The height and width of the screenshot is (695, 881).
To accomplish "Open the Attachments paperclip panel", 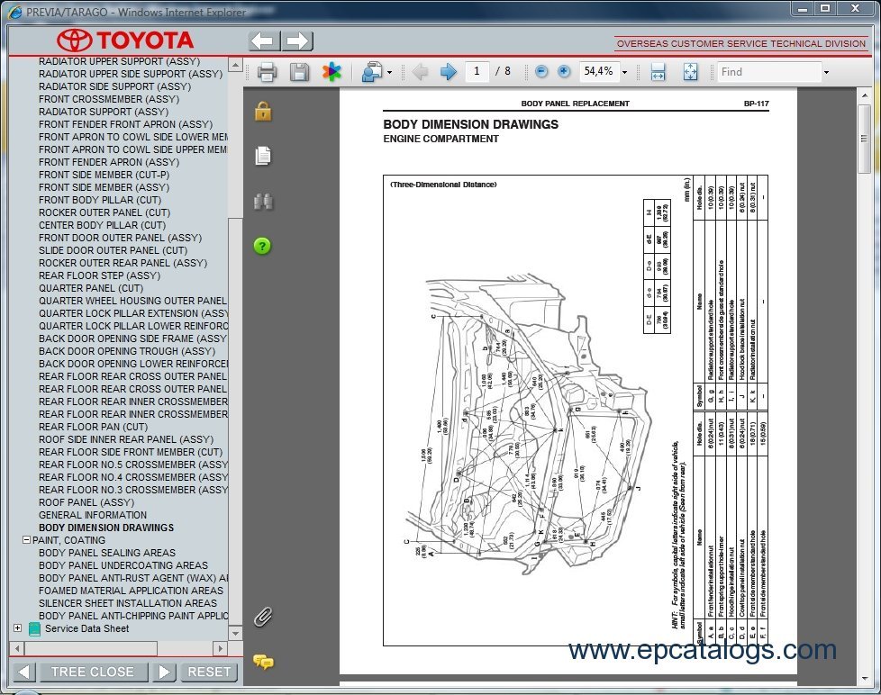I will [x=262, y=617].
